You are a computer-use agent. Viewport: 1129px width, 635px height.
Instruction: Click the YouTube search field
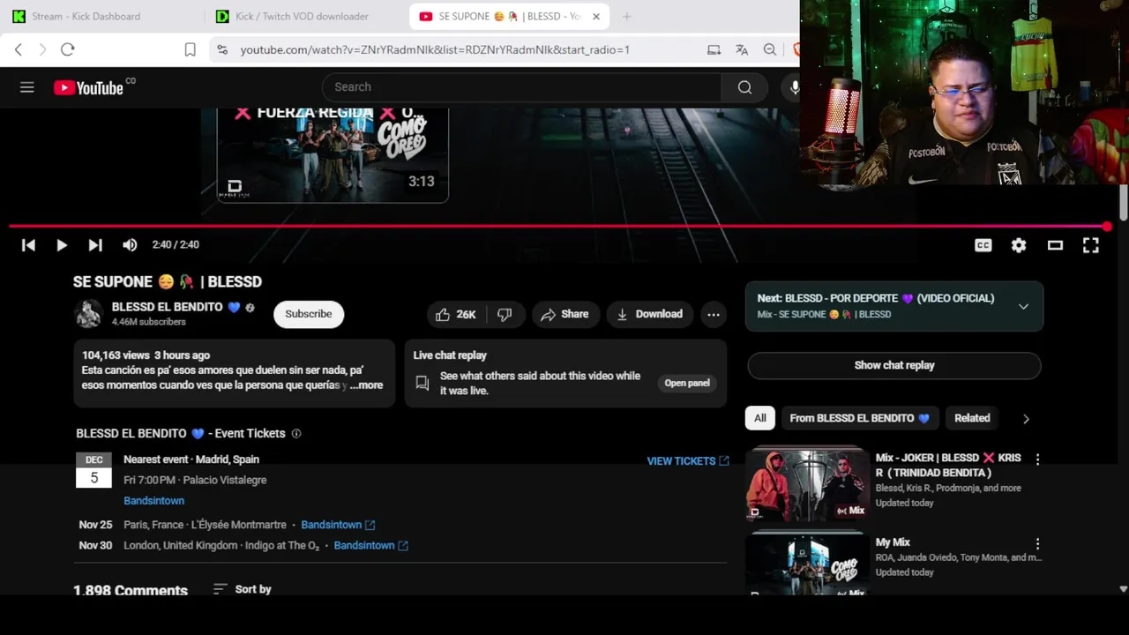(521, 87)
